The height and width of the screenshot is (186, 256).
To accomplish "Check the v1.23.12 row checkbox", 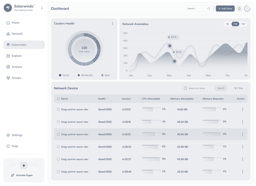I will [x=58, y=109].
